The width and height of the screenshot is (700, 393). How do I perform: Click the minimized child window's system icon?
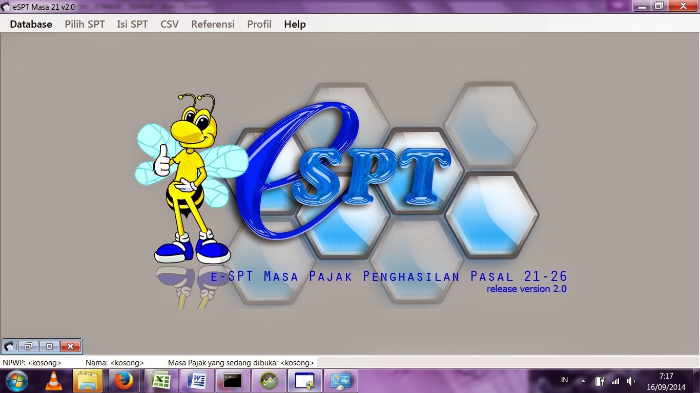[9, 346]
